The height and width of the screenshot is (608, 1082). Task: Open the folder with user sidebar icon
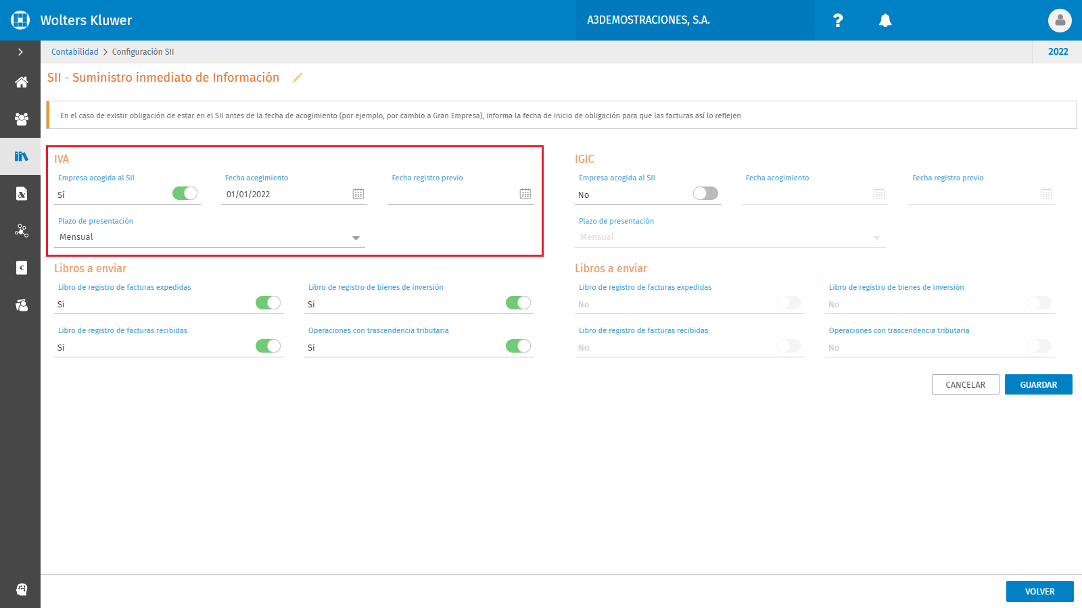21,305
